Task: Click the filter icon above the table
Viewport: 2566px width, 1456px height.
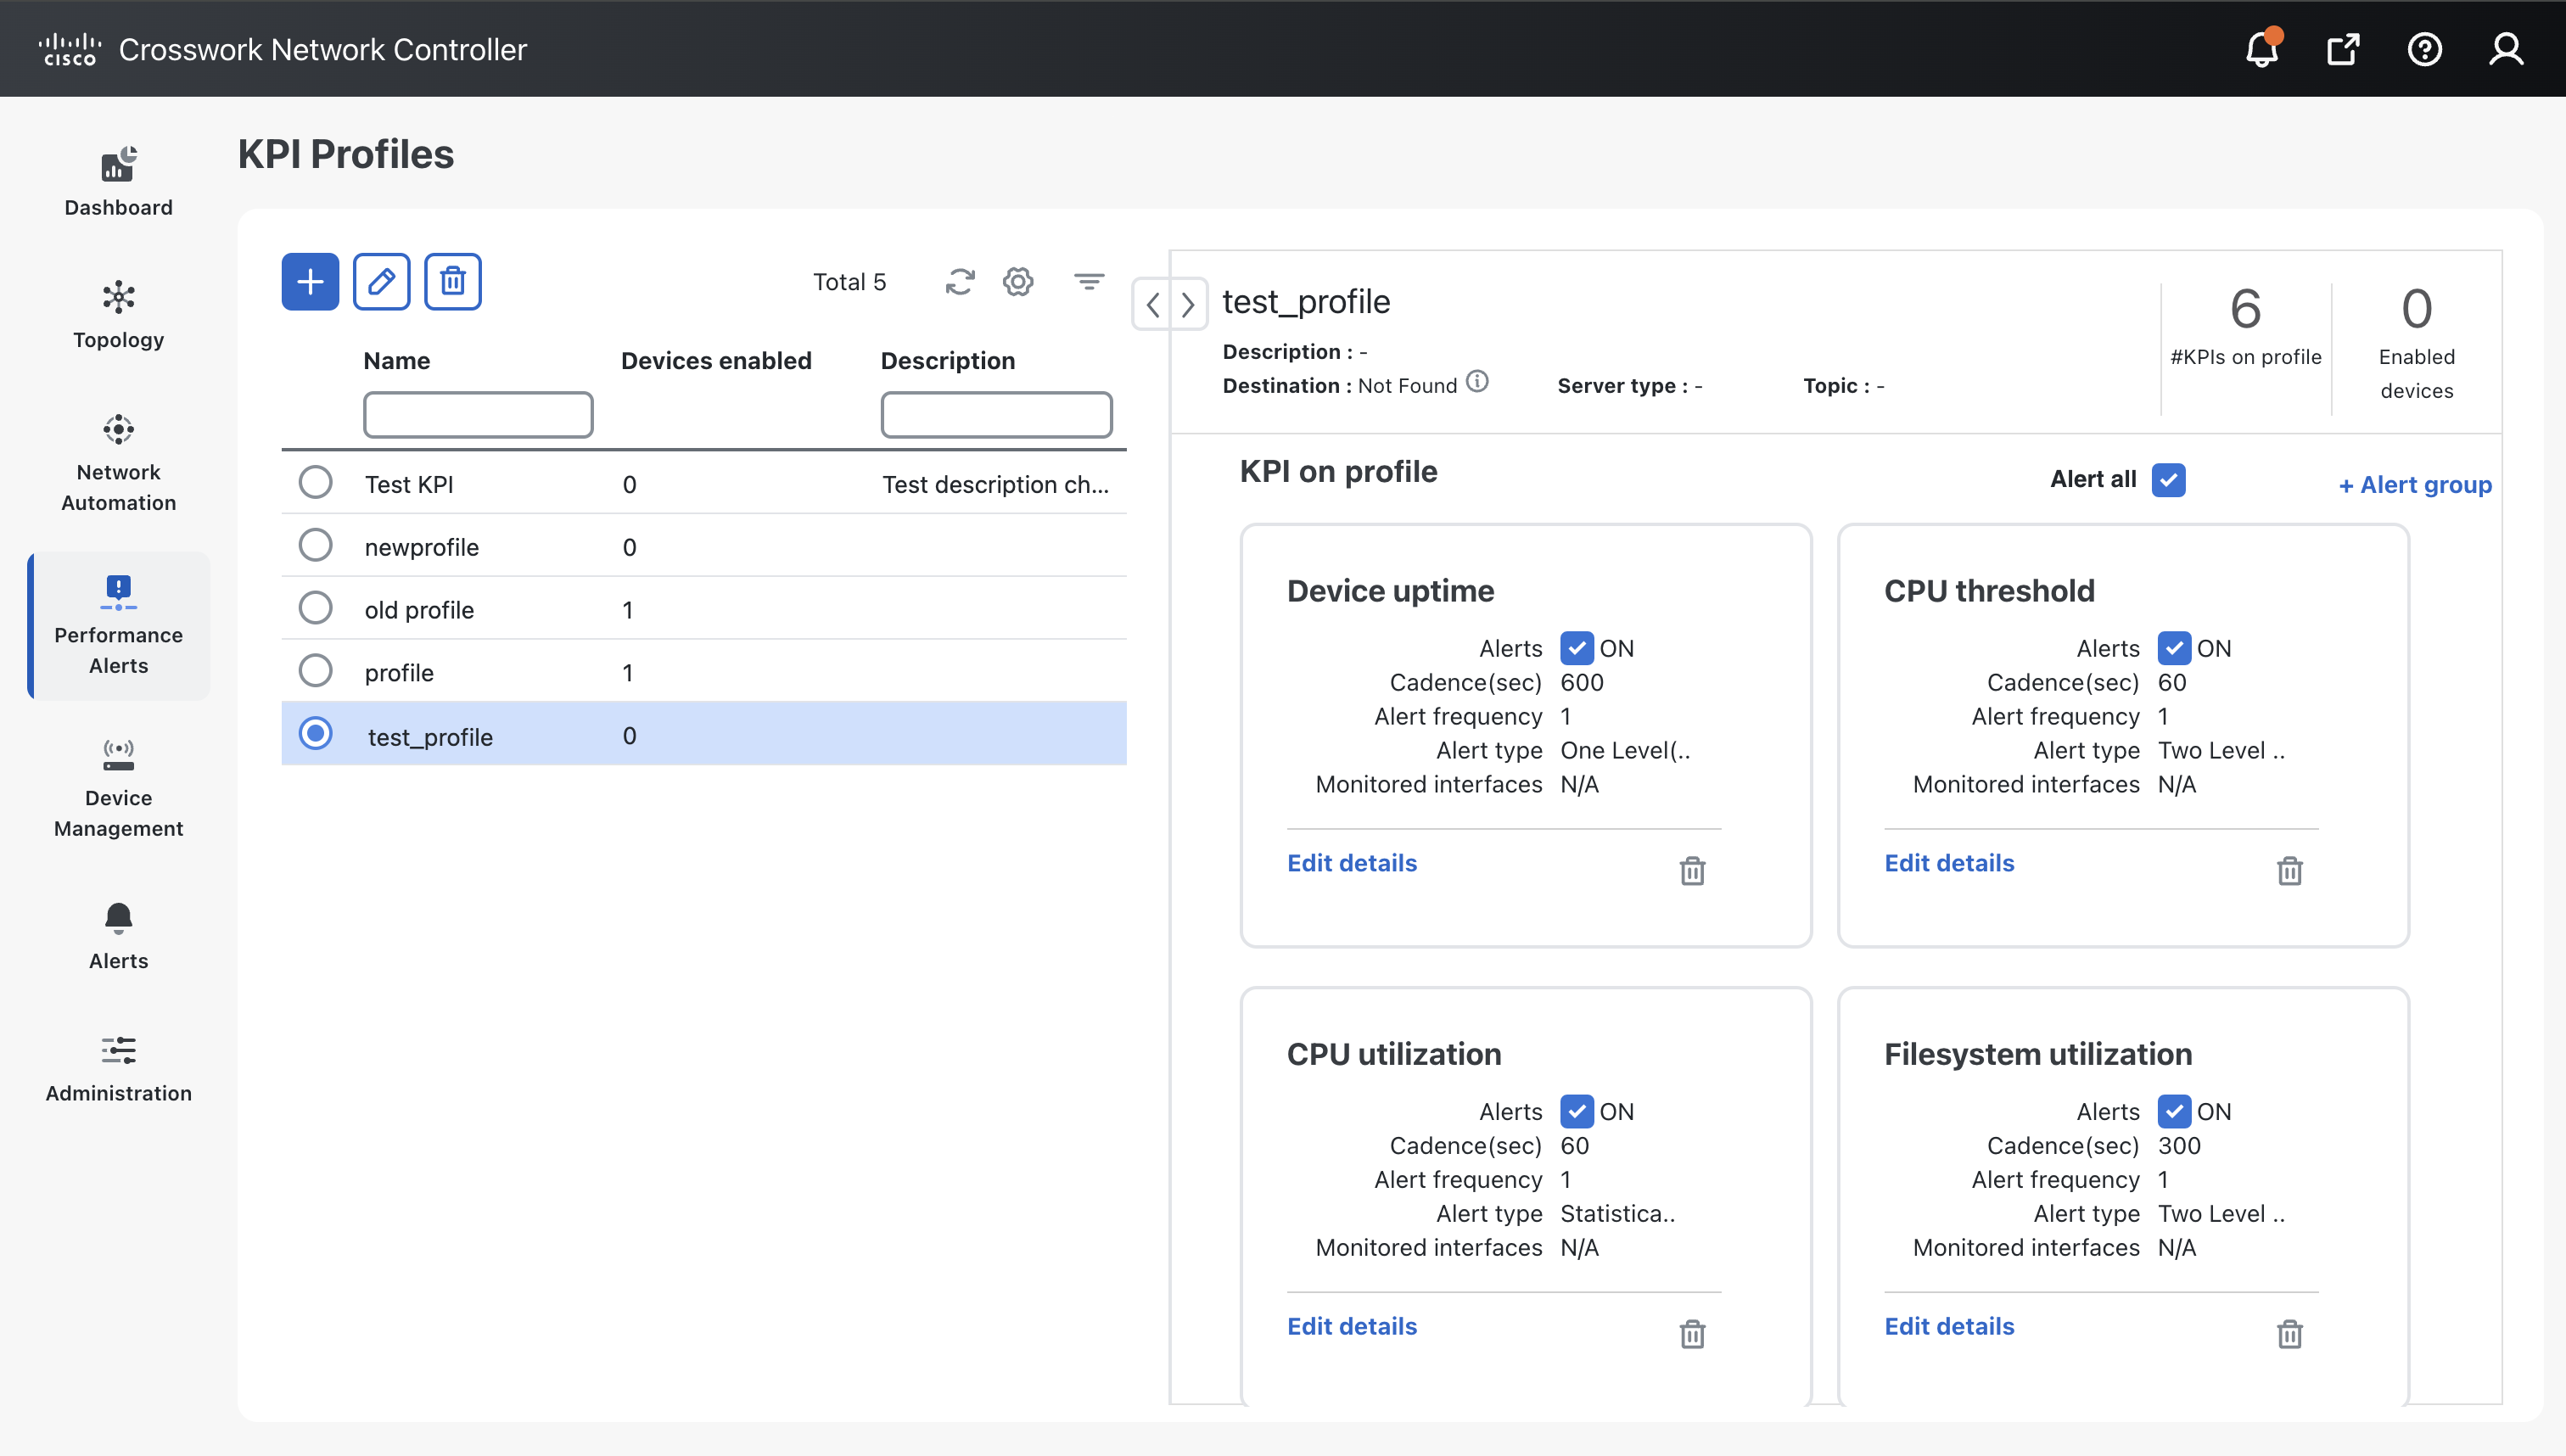Action: tap(1088, 281)
